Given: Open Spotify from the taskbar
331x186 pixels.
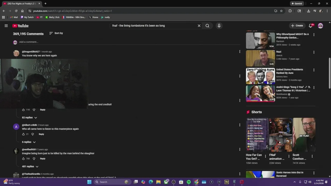Looking at the screenshot, I should point(189,182).
